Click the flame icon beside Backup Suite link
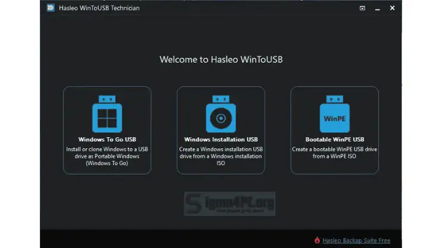This screenshot has width=442, height=248. pyautogui.click(x=317, y=240)
